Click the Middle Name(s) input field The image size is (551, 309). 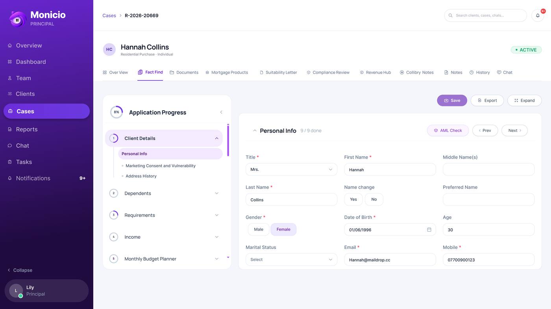pyautogui.click(x=488, y=170)
